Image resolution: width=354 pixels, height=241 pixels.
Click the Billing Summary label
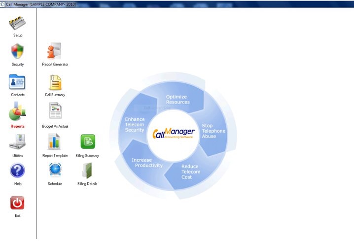[87, 156]
